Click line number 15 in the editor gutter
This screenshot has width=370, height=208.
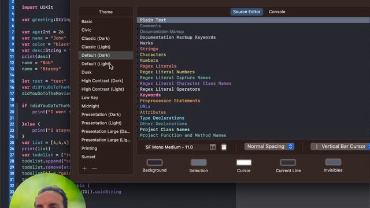pos(12,81)
